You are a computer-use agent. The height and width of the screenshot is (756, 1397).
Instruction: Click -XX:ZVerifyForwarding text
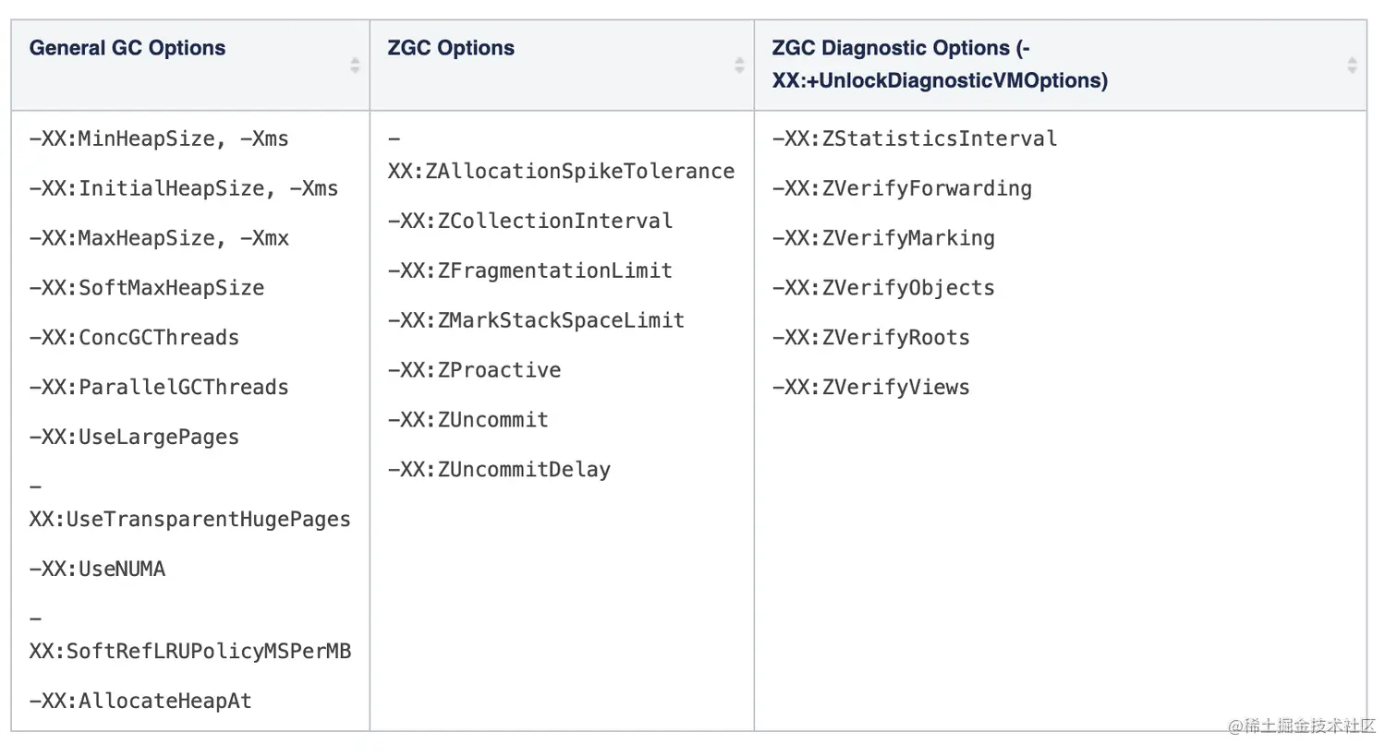pos(902,189)
